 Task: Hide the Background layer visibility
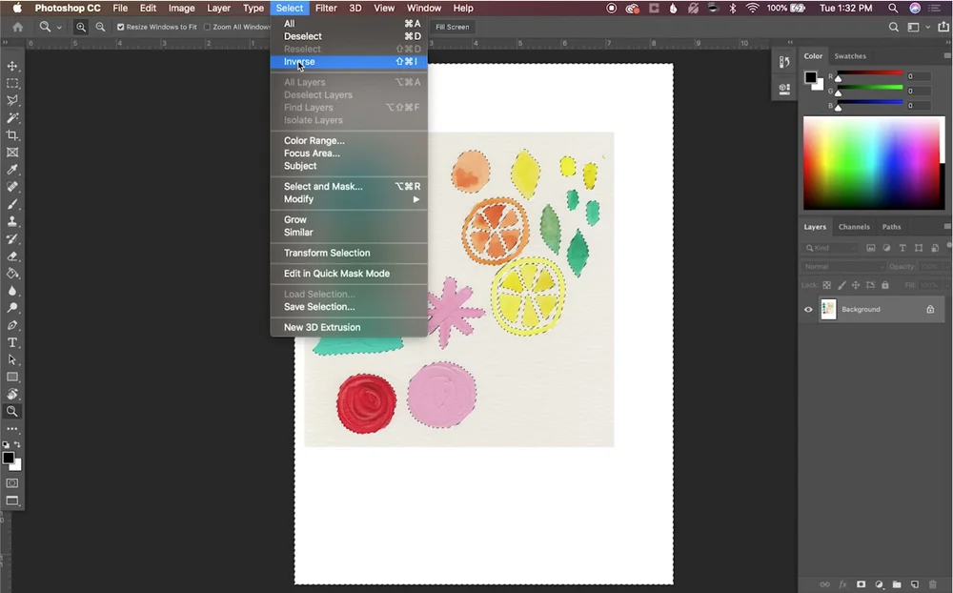point(808,309)
